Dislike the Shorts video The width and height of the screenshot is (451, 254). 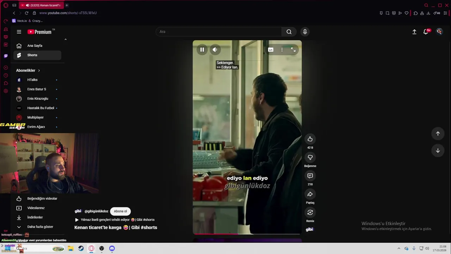click(x=310, y=157)
